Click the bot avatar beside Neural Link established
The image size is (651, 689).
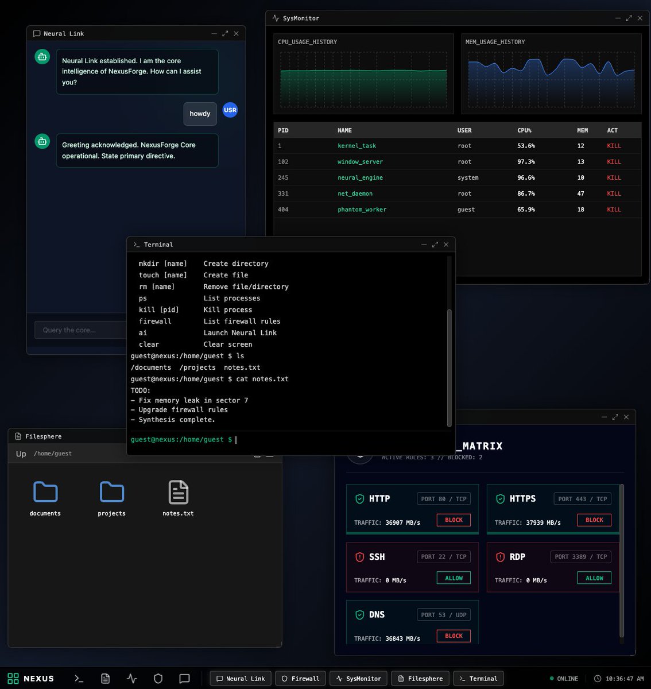click(x=42, y=57)
